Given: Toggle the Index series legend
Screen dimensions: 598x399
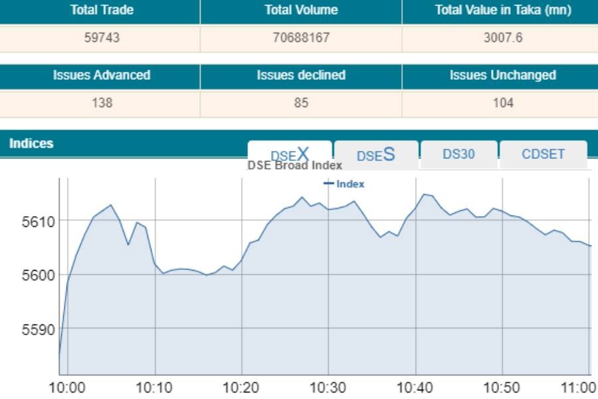Looking at the screenshot, I should pyautogui.click(x=344, y=184).
